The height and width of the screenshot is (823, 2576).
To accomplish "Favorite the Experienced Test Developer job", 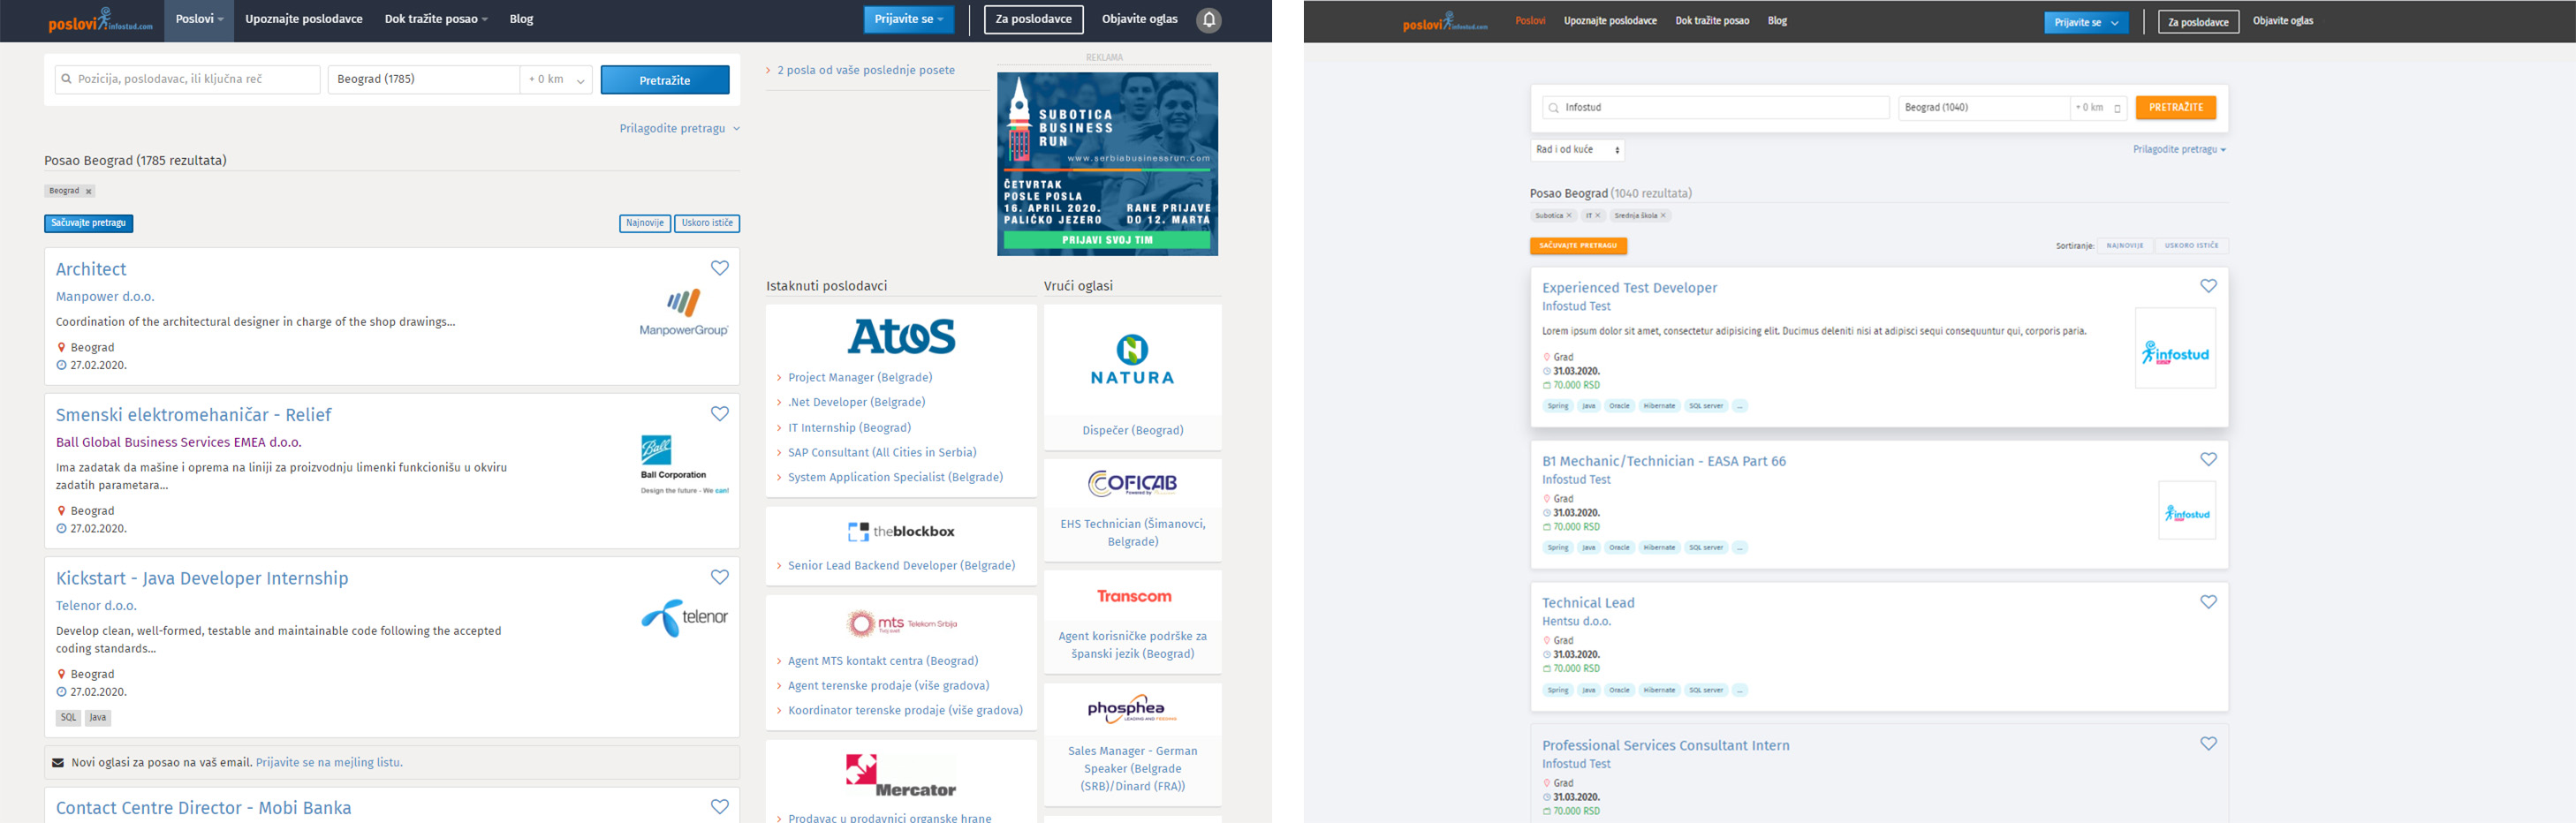I will click(x=2209, y=286).
